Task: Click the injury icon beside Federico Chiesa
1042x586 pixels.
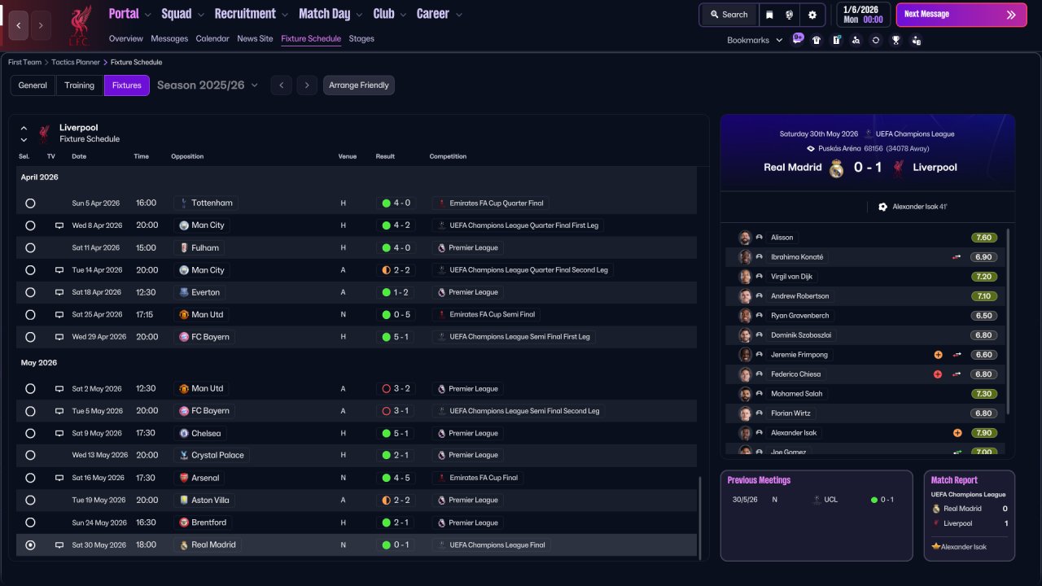Action: coord(938,374)
